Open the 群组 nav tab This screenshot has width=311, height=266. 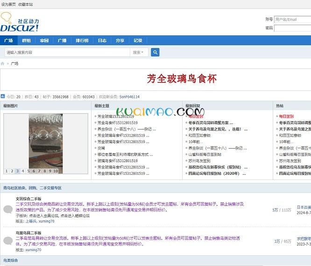pos(26,41)
